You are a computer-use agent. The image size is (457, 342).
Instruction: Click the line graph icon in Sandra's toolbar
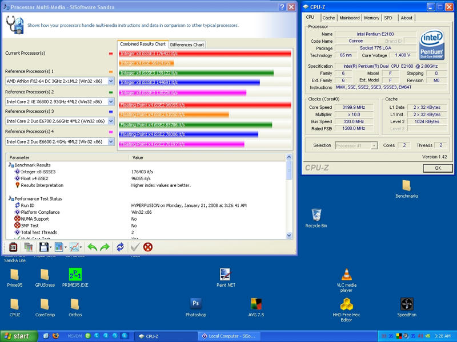pos(74,247)
